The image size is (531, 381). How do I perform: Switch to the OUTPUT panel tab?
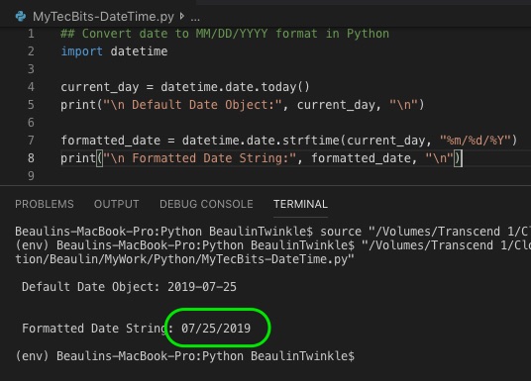pos(117,204)
